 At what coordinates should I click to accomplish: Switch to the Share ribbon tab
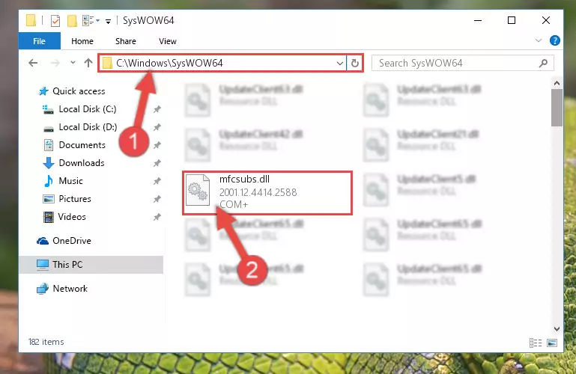pos(126,41)
